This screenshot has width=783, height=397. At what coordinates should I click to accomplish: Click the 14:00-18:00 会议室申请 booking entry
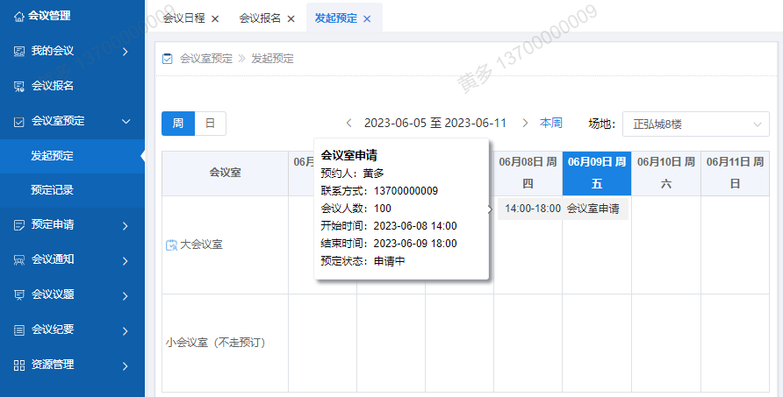click(x=563, y=209)
